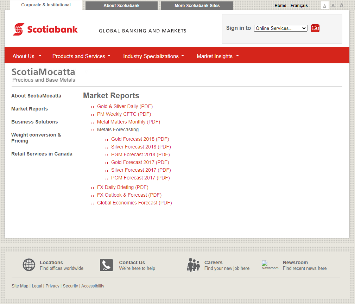Viewport: 355px width, 304px height.
Task: Select the large font size A
Action: 342,5
